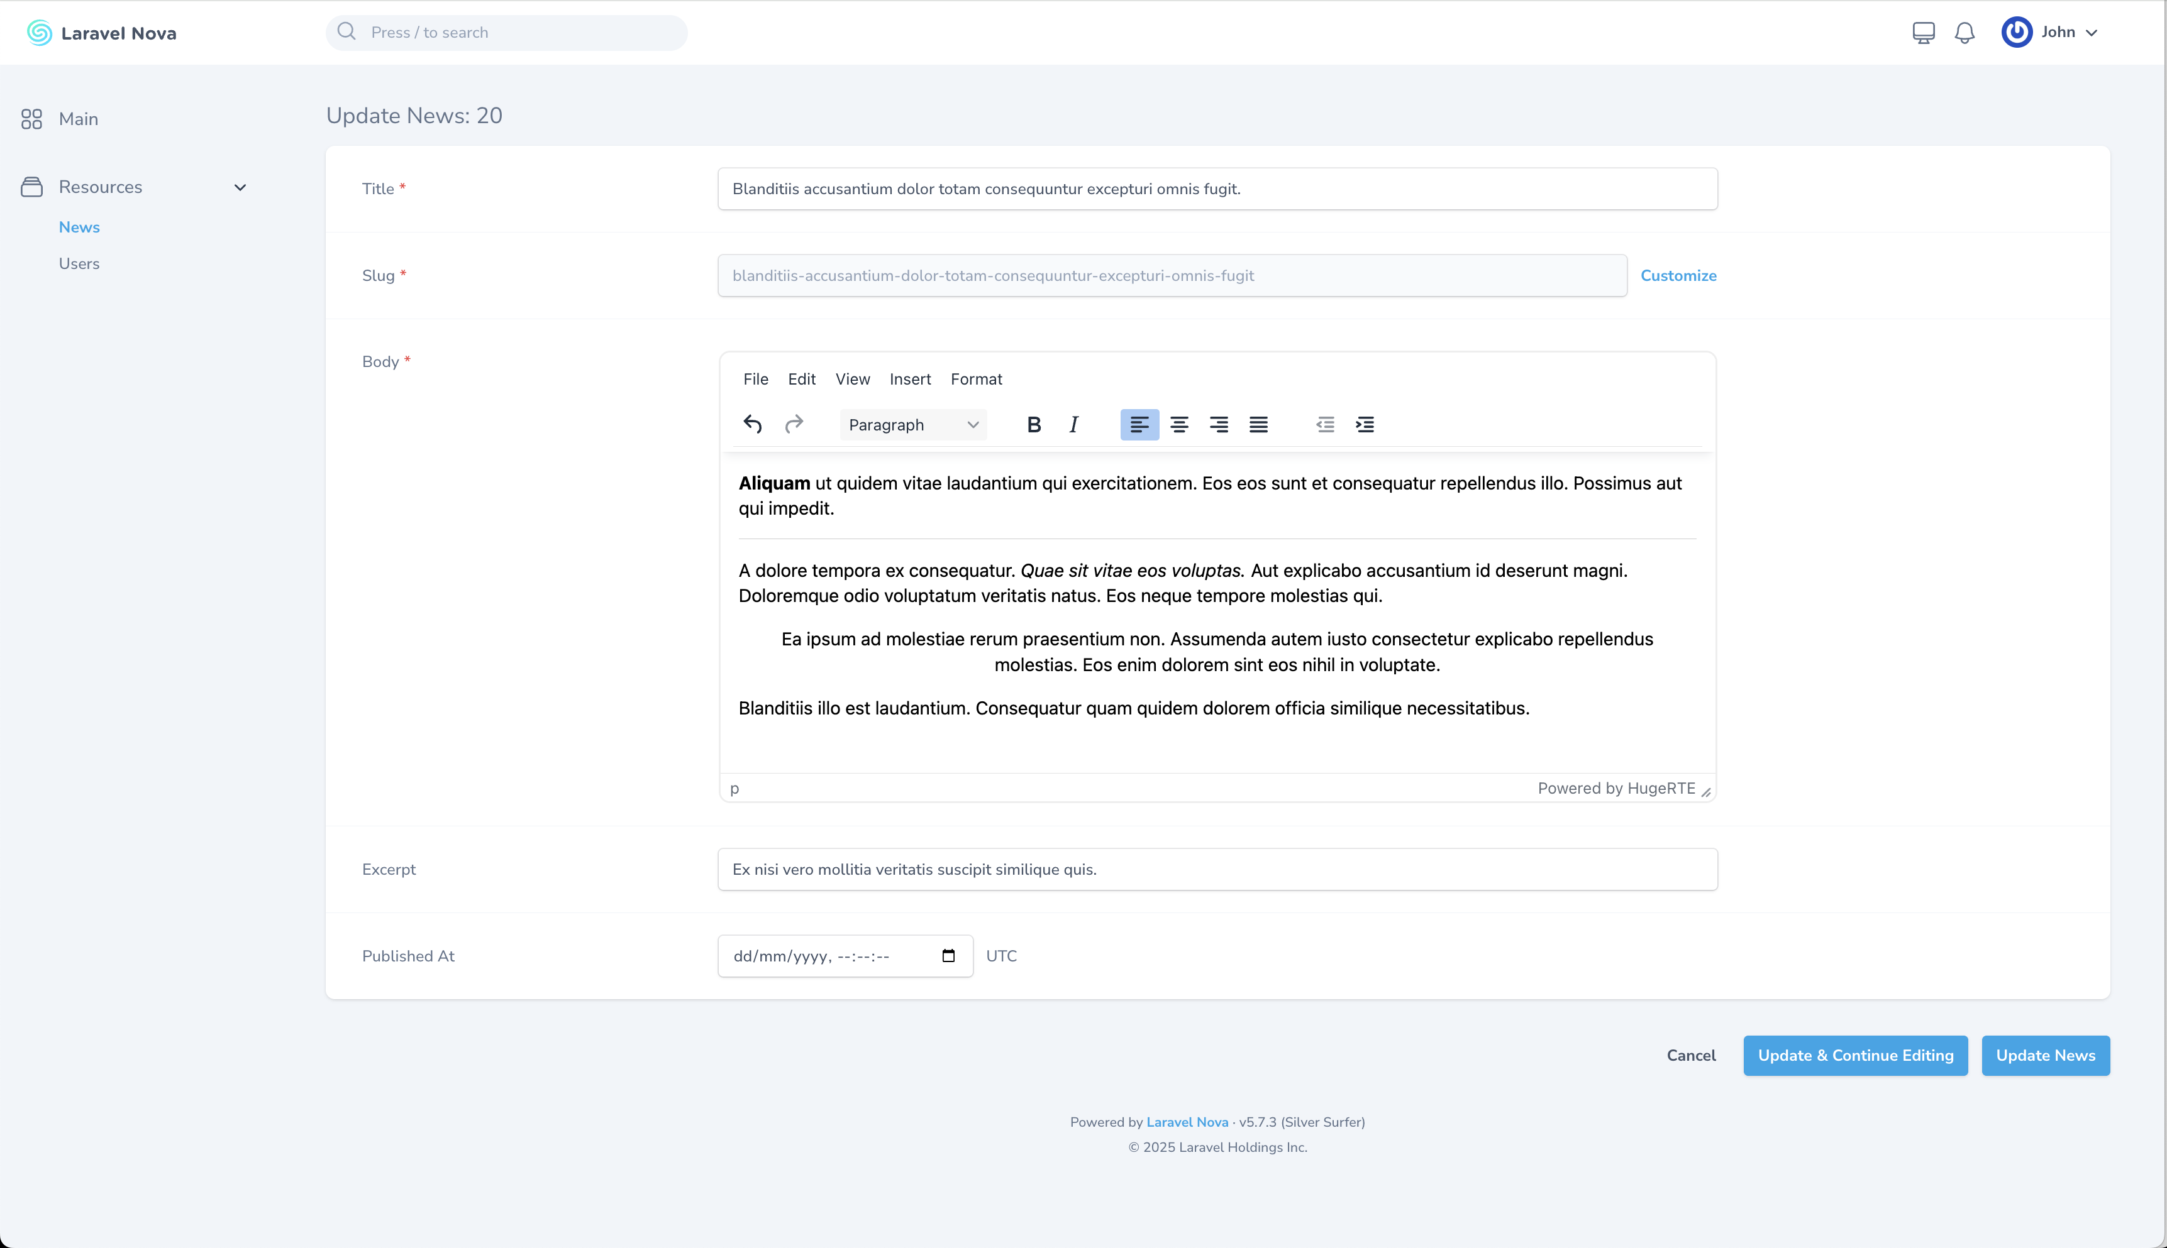Viewport: 2167px width, 1248px height.
Task: Toggle bold formatting in the editor
Action: tap(1033, 424)
